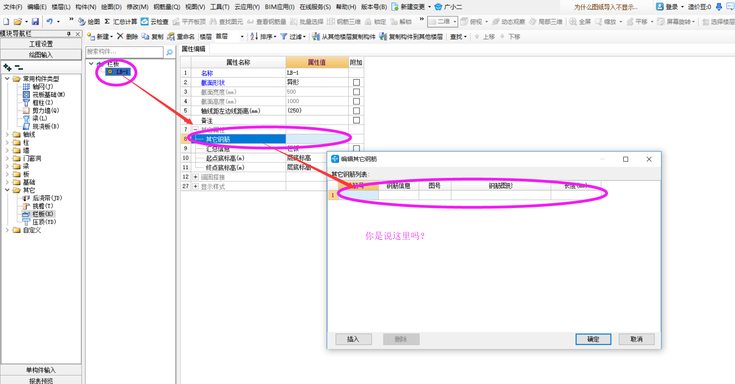Toggle 截面形状 attach checkbox
The height and width of the screenshot is (384, 735).
[357, 82]
